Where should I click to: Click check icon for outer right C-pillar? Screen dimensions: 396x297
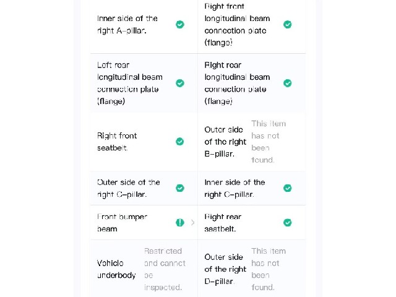click(180, 188)
